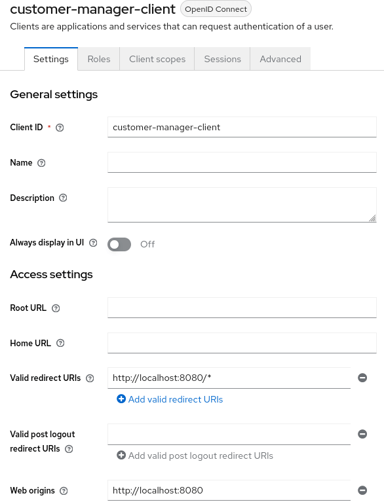The width and height of the screenshot is (384, 502).
Task: Focus the Home URL input field
Action: point(242,343)
